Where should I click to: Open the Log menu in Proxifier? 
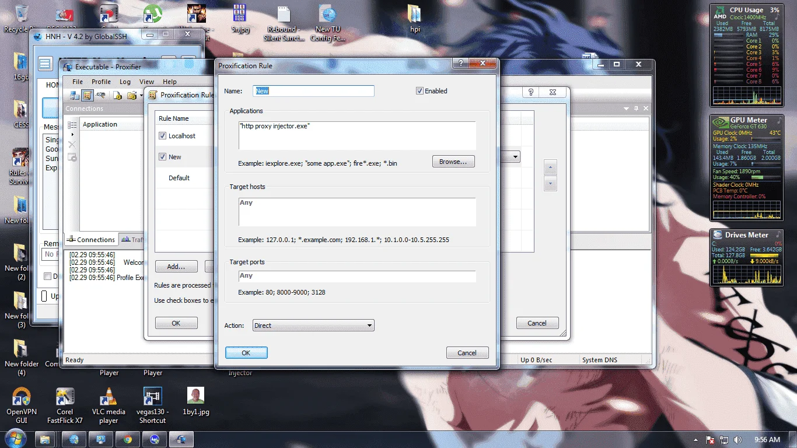coord(125,82)
